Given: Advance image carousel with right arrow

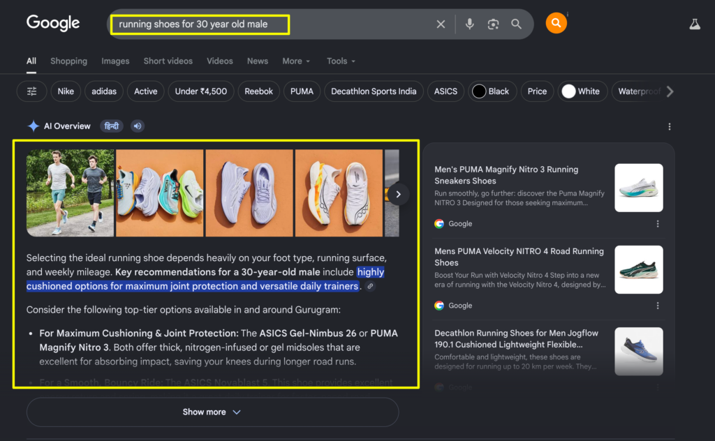Looking at the screenshot, I should click(398, 195).
